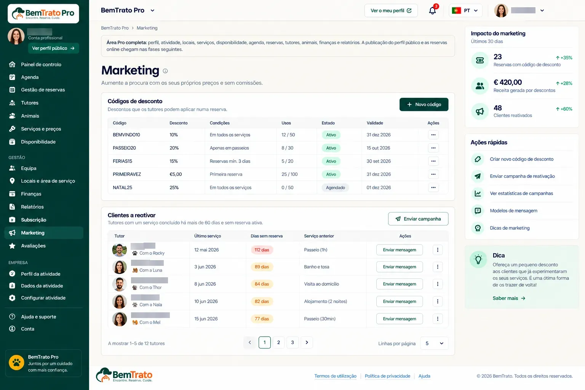
Task: Open Agenda in the sidebar
Action: 30,77
